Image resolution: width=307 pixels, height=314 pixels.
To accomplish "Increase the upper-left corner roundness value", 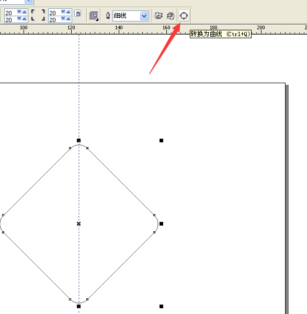I will pyautogui.click(x=25, y=12).
